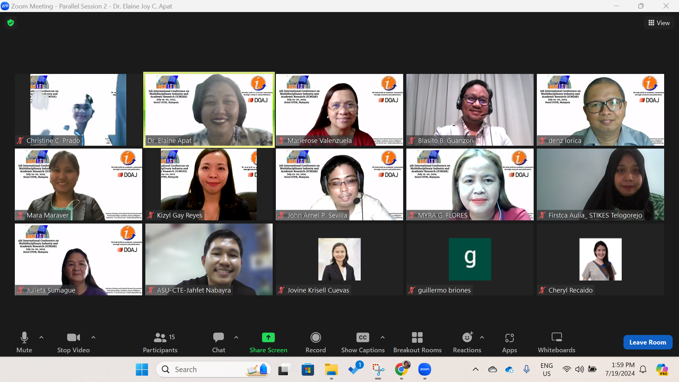Expand chat options arrow beside Chat
The width and height of the screenshot is (679, 382).
pos(236,337)
